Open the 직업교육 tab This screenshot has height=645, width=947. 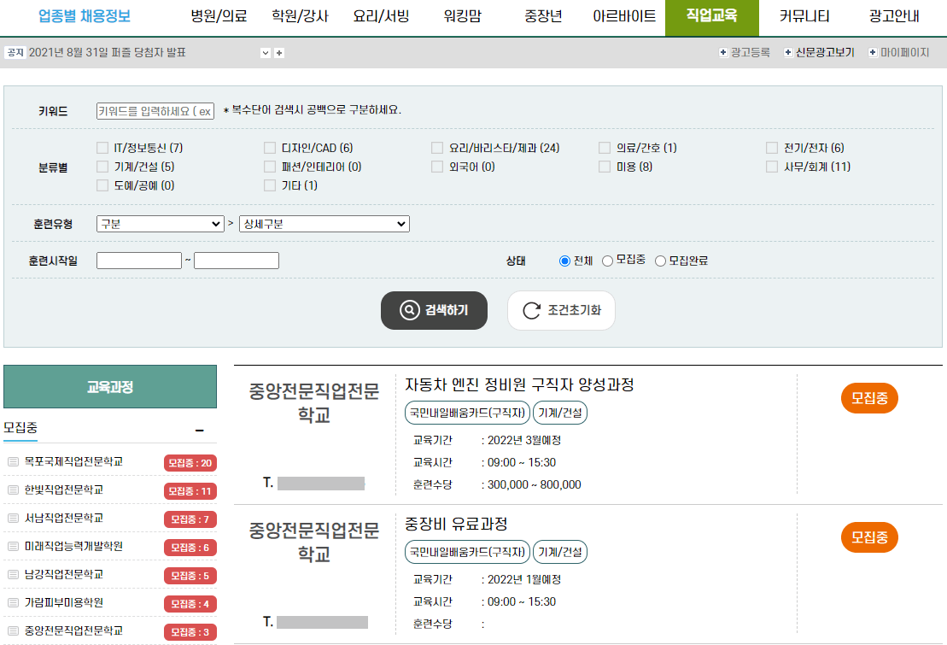[712, 16]
